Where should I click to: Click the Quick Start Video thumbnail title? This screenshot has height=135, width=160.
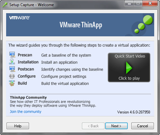click(130, 56)
